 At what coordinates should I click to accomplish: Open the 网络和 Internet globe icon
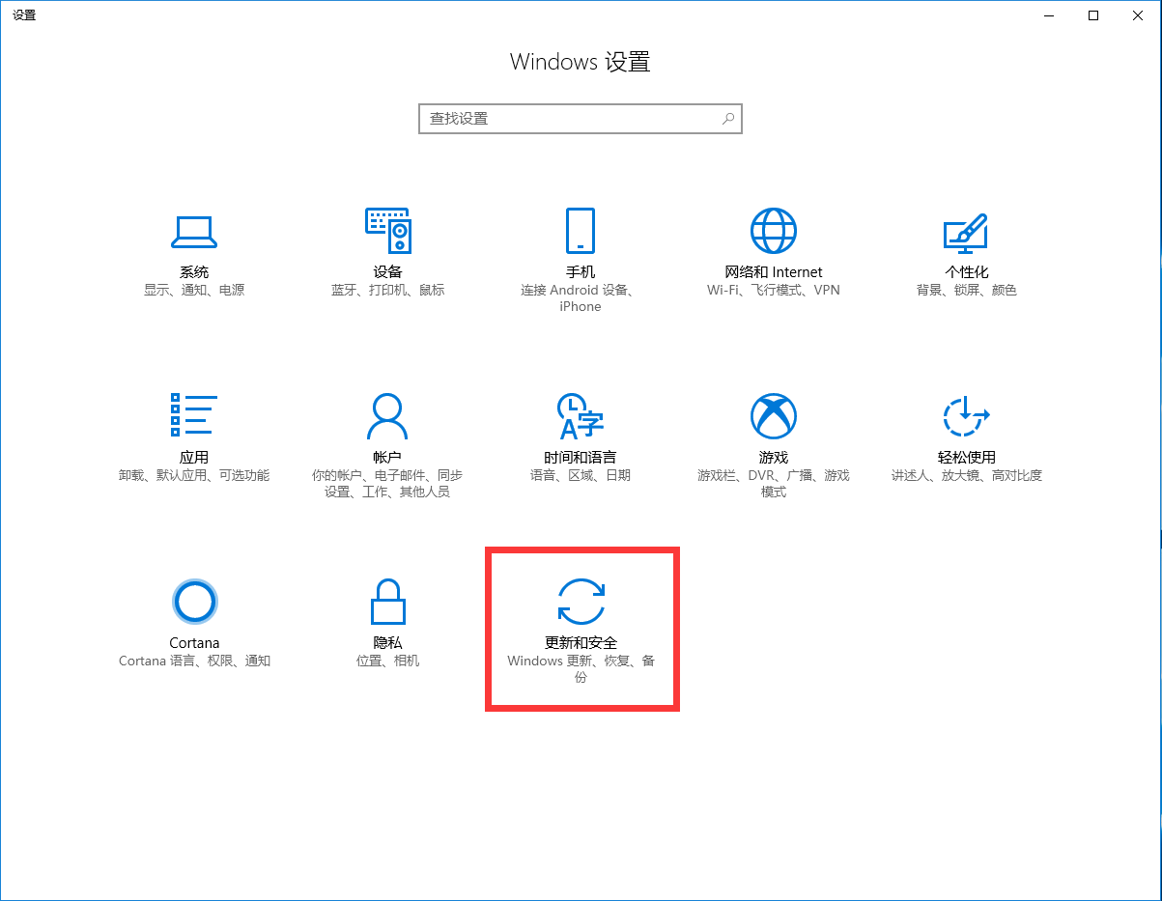(x=774, y=232)
